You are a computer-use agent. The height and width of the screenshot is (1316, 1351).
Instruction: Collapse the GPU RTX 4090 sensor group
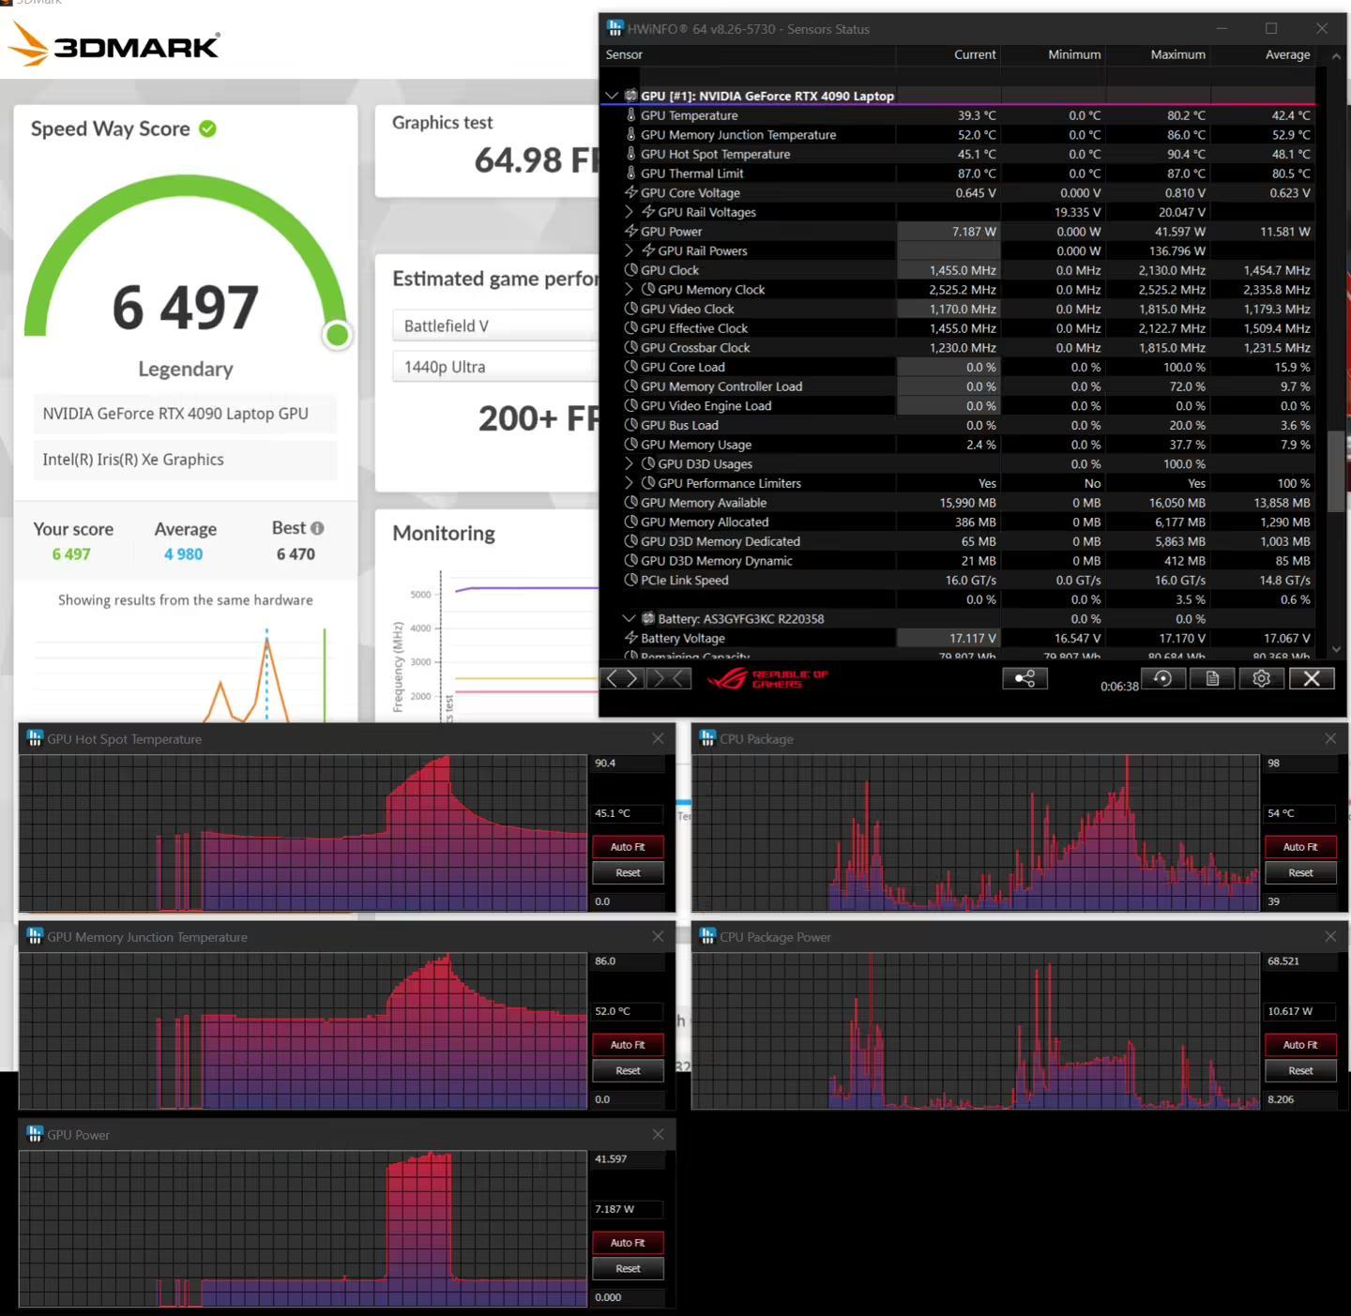[612, 96]
